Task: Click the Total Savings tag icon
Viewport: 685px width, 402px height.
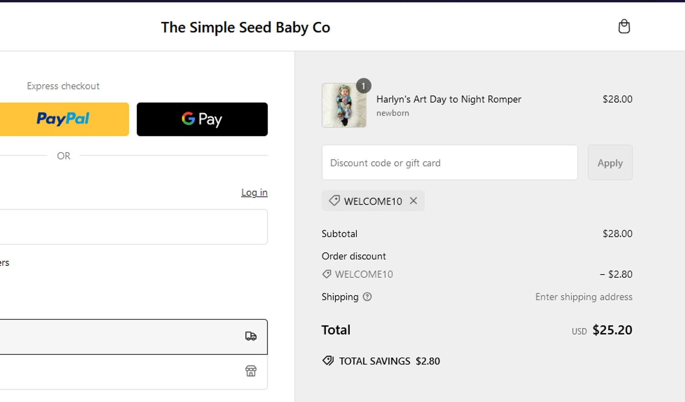Action: click(x=328, y=361)
